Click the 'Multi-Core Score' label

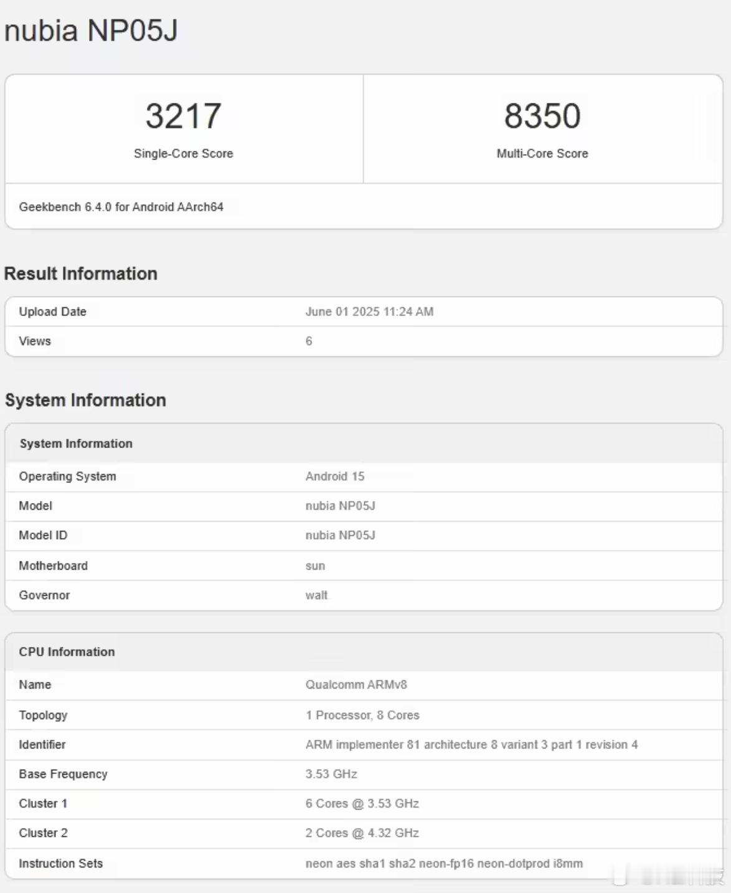click(542, 153)
